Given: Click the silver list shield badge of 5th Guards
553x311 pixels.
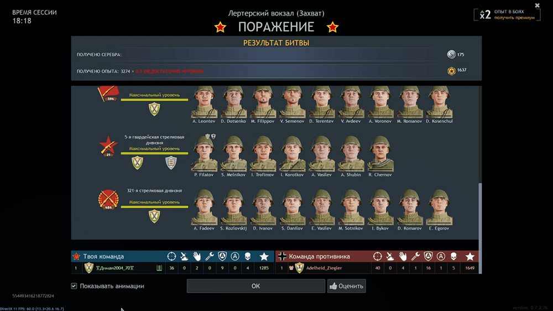Looking at the screenshot, I should pos(171,163).
